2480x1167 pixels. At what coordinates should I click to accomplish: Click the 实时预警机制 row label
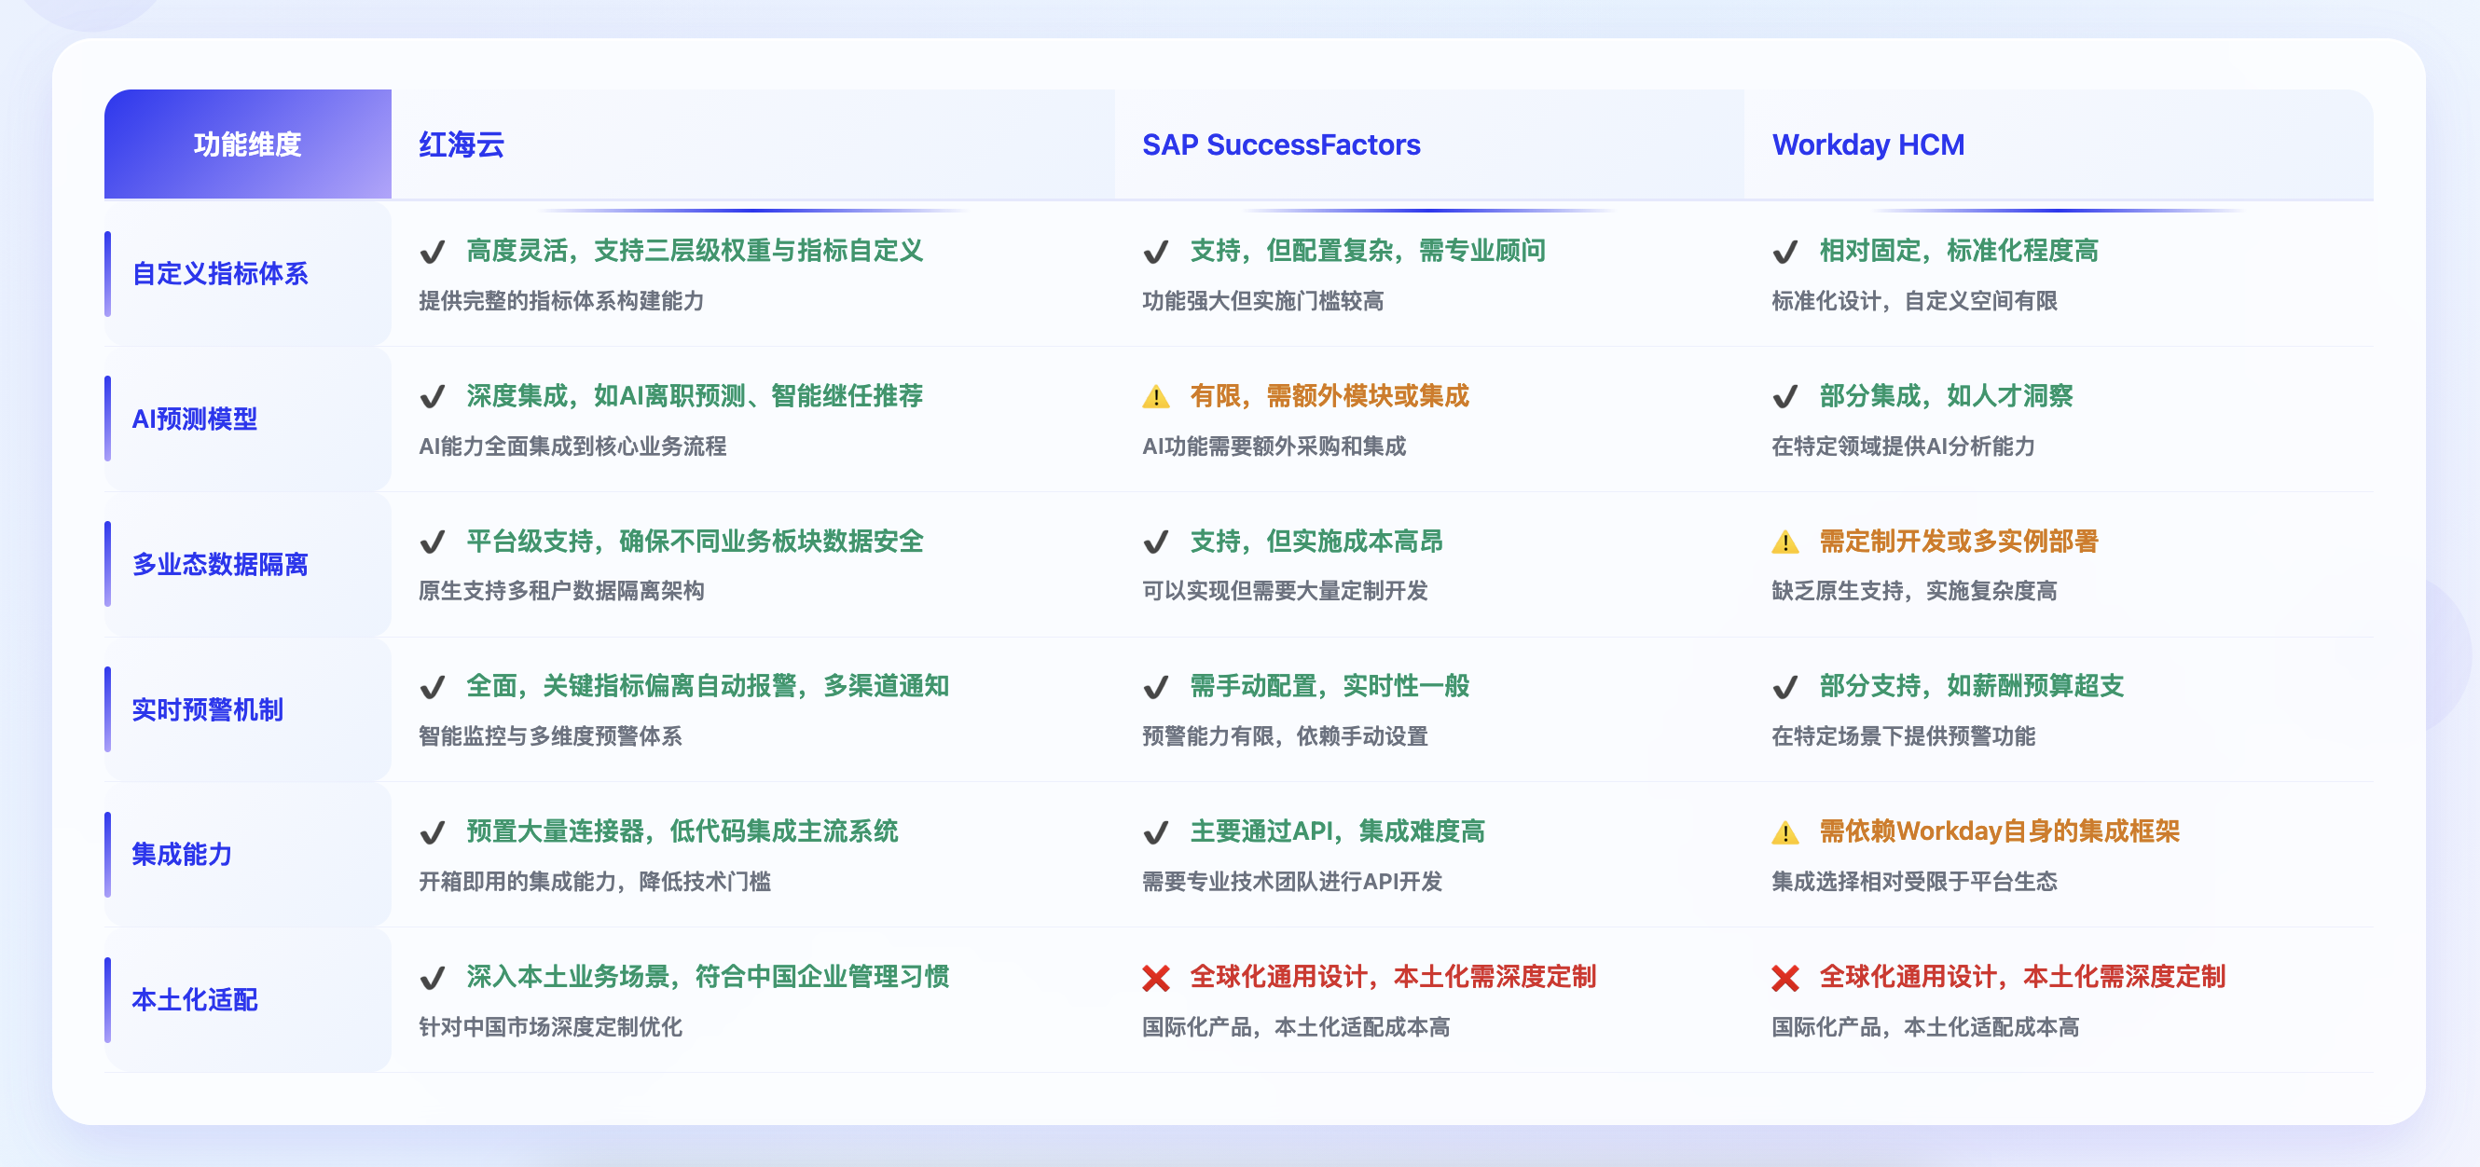pos(207,709)
